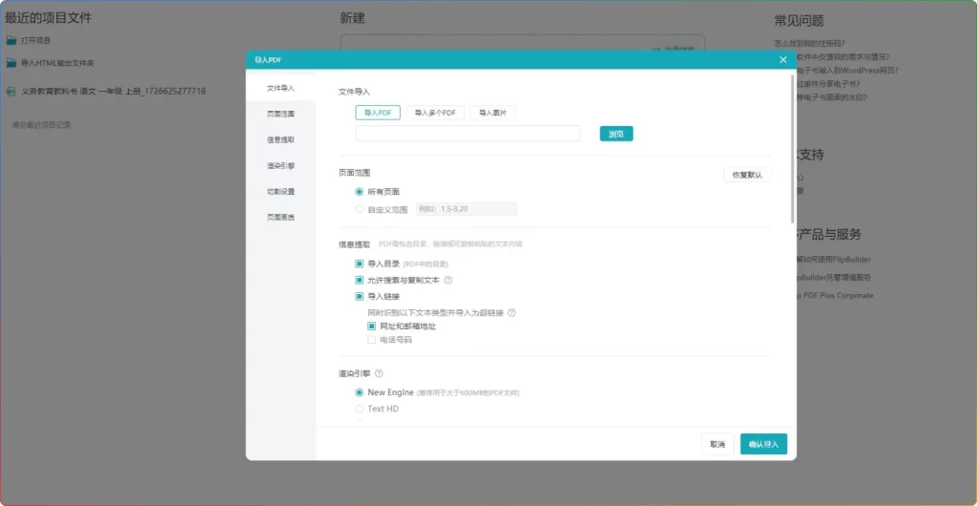
Task: Switch to the 导入图片 tab
Action: click(492, 113)
